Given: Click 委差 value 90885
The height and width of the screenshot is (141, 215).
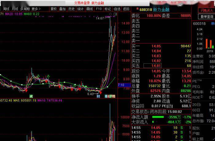Looking at the screenshot, I should pyautogui.click(x=186, y=16).
